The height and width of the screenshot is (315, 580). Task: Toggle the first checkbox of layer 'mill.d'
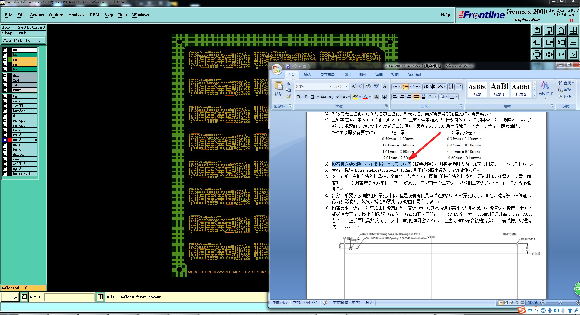click(x=5, y=164)
